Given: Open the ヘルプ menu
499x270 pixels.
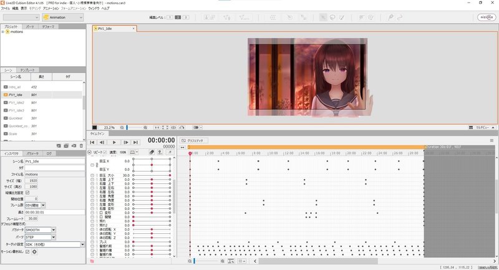Looking at the screenshot, I should click(105, 8).
